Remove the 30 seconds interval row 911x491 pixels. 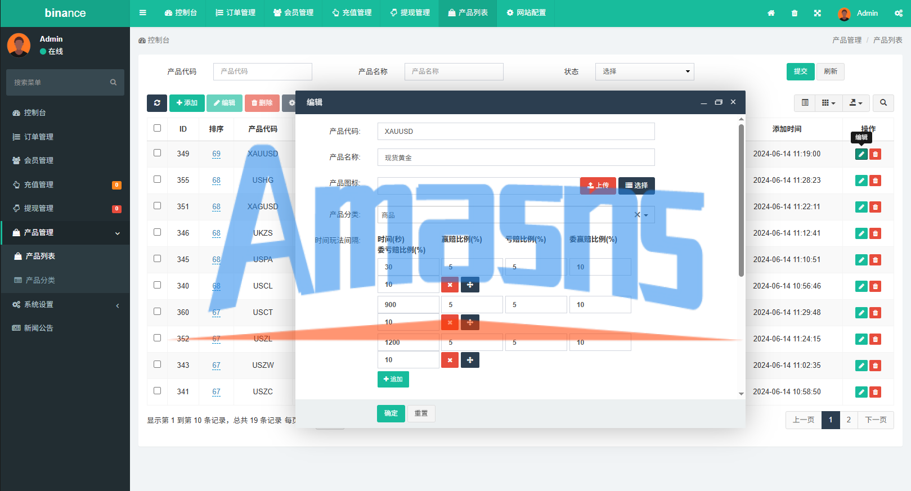point(450,285)
